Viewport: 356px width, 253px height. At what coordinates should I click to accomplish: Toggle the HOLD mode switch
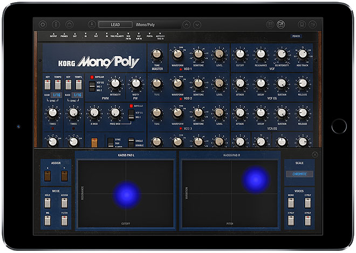tap(47, 202)
